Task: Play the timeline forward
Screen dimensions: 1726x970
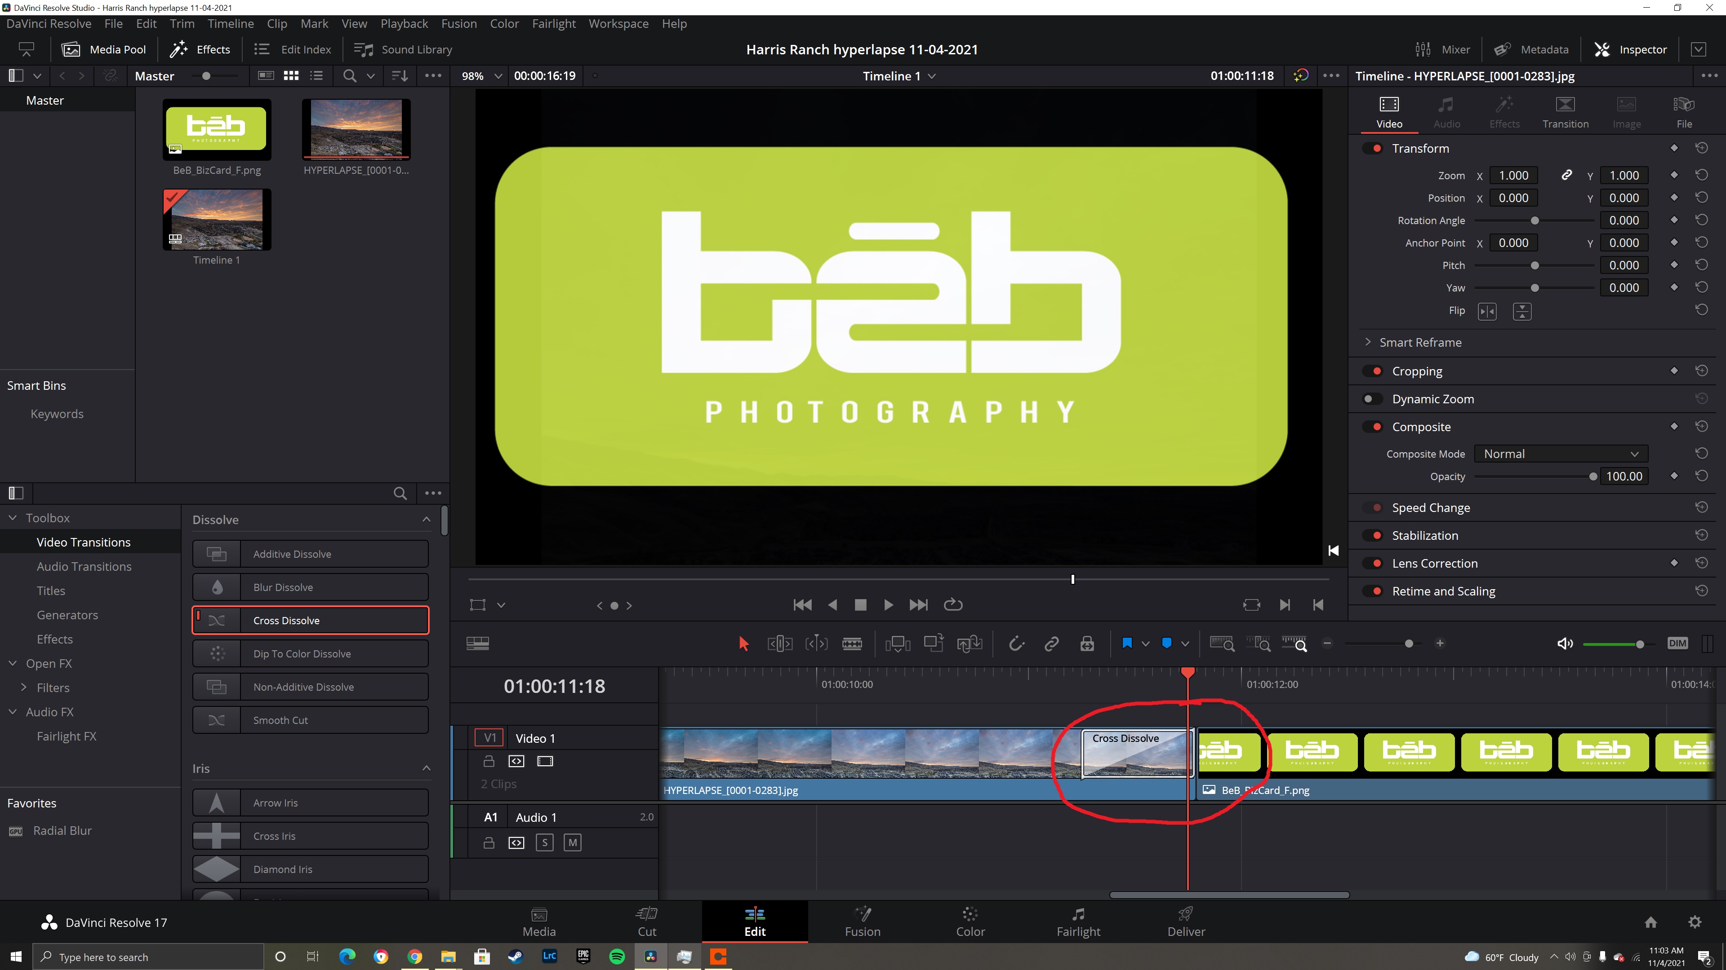Action: [889, 605]
